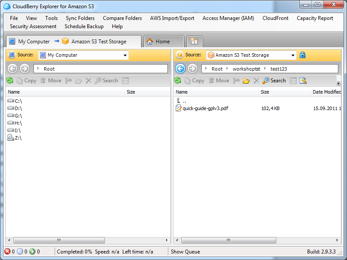The height and width of the screenshot is (260, 347).
Task: Copy button in My Computer toolbar
Action: click(x=26, y=81)
